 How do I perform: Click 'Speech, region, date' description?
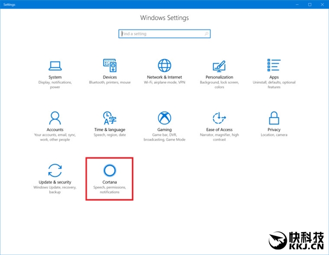(x=110, y=135)
